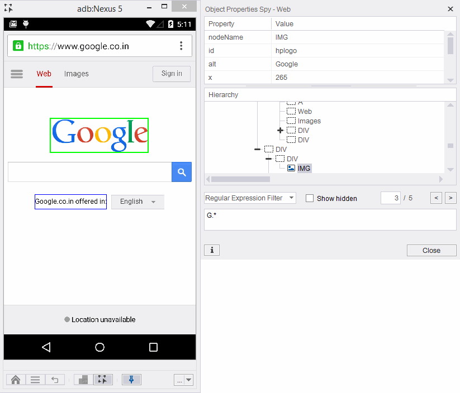460x393 pixels.
Task: Click the next match '>' button
Action: [450, 198]
